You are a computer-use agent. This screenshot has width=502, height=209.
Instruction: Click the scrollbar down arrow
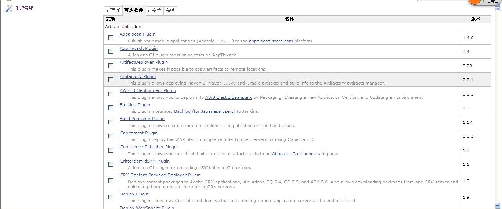tap(498, 205)
